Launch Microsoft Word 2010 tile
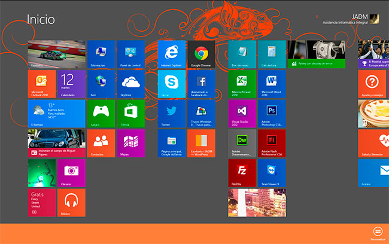Screen dimensions: 389x244 [272, 84]
